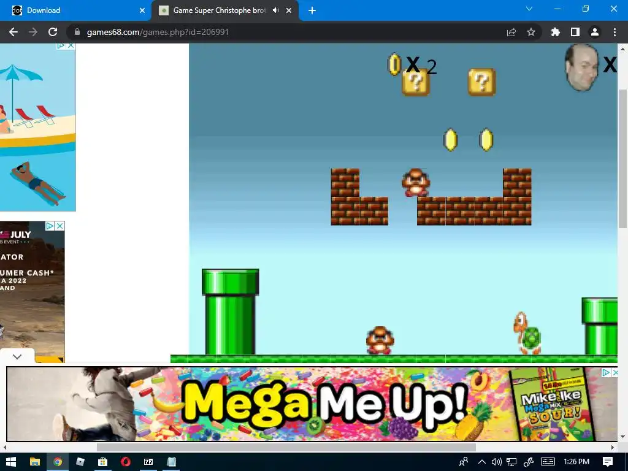628x471 pixels.
Task: Open the Windows Start menu
Action: tap(11, 462)
